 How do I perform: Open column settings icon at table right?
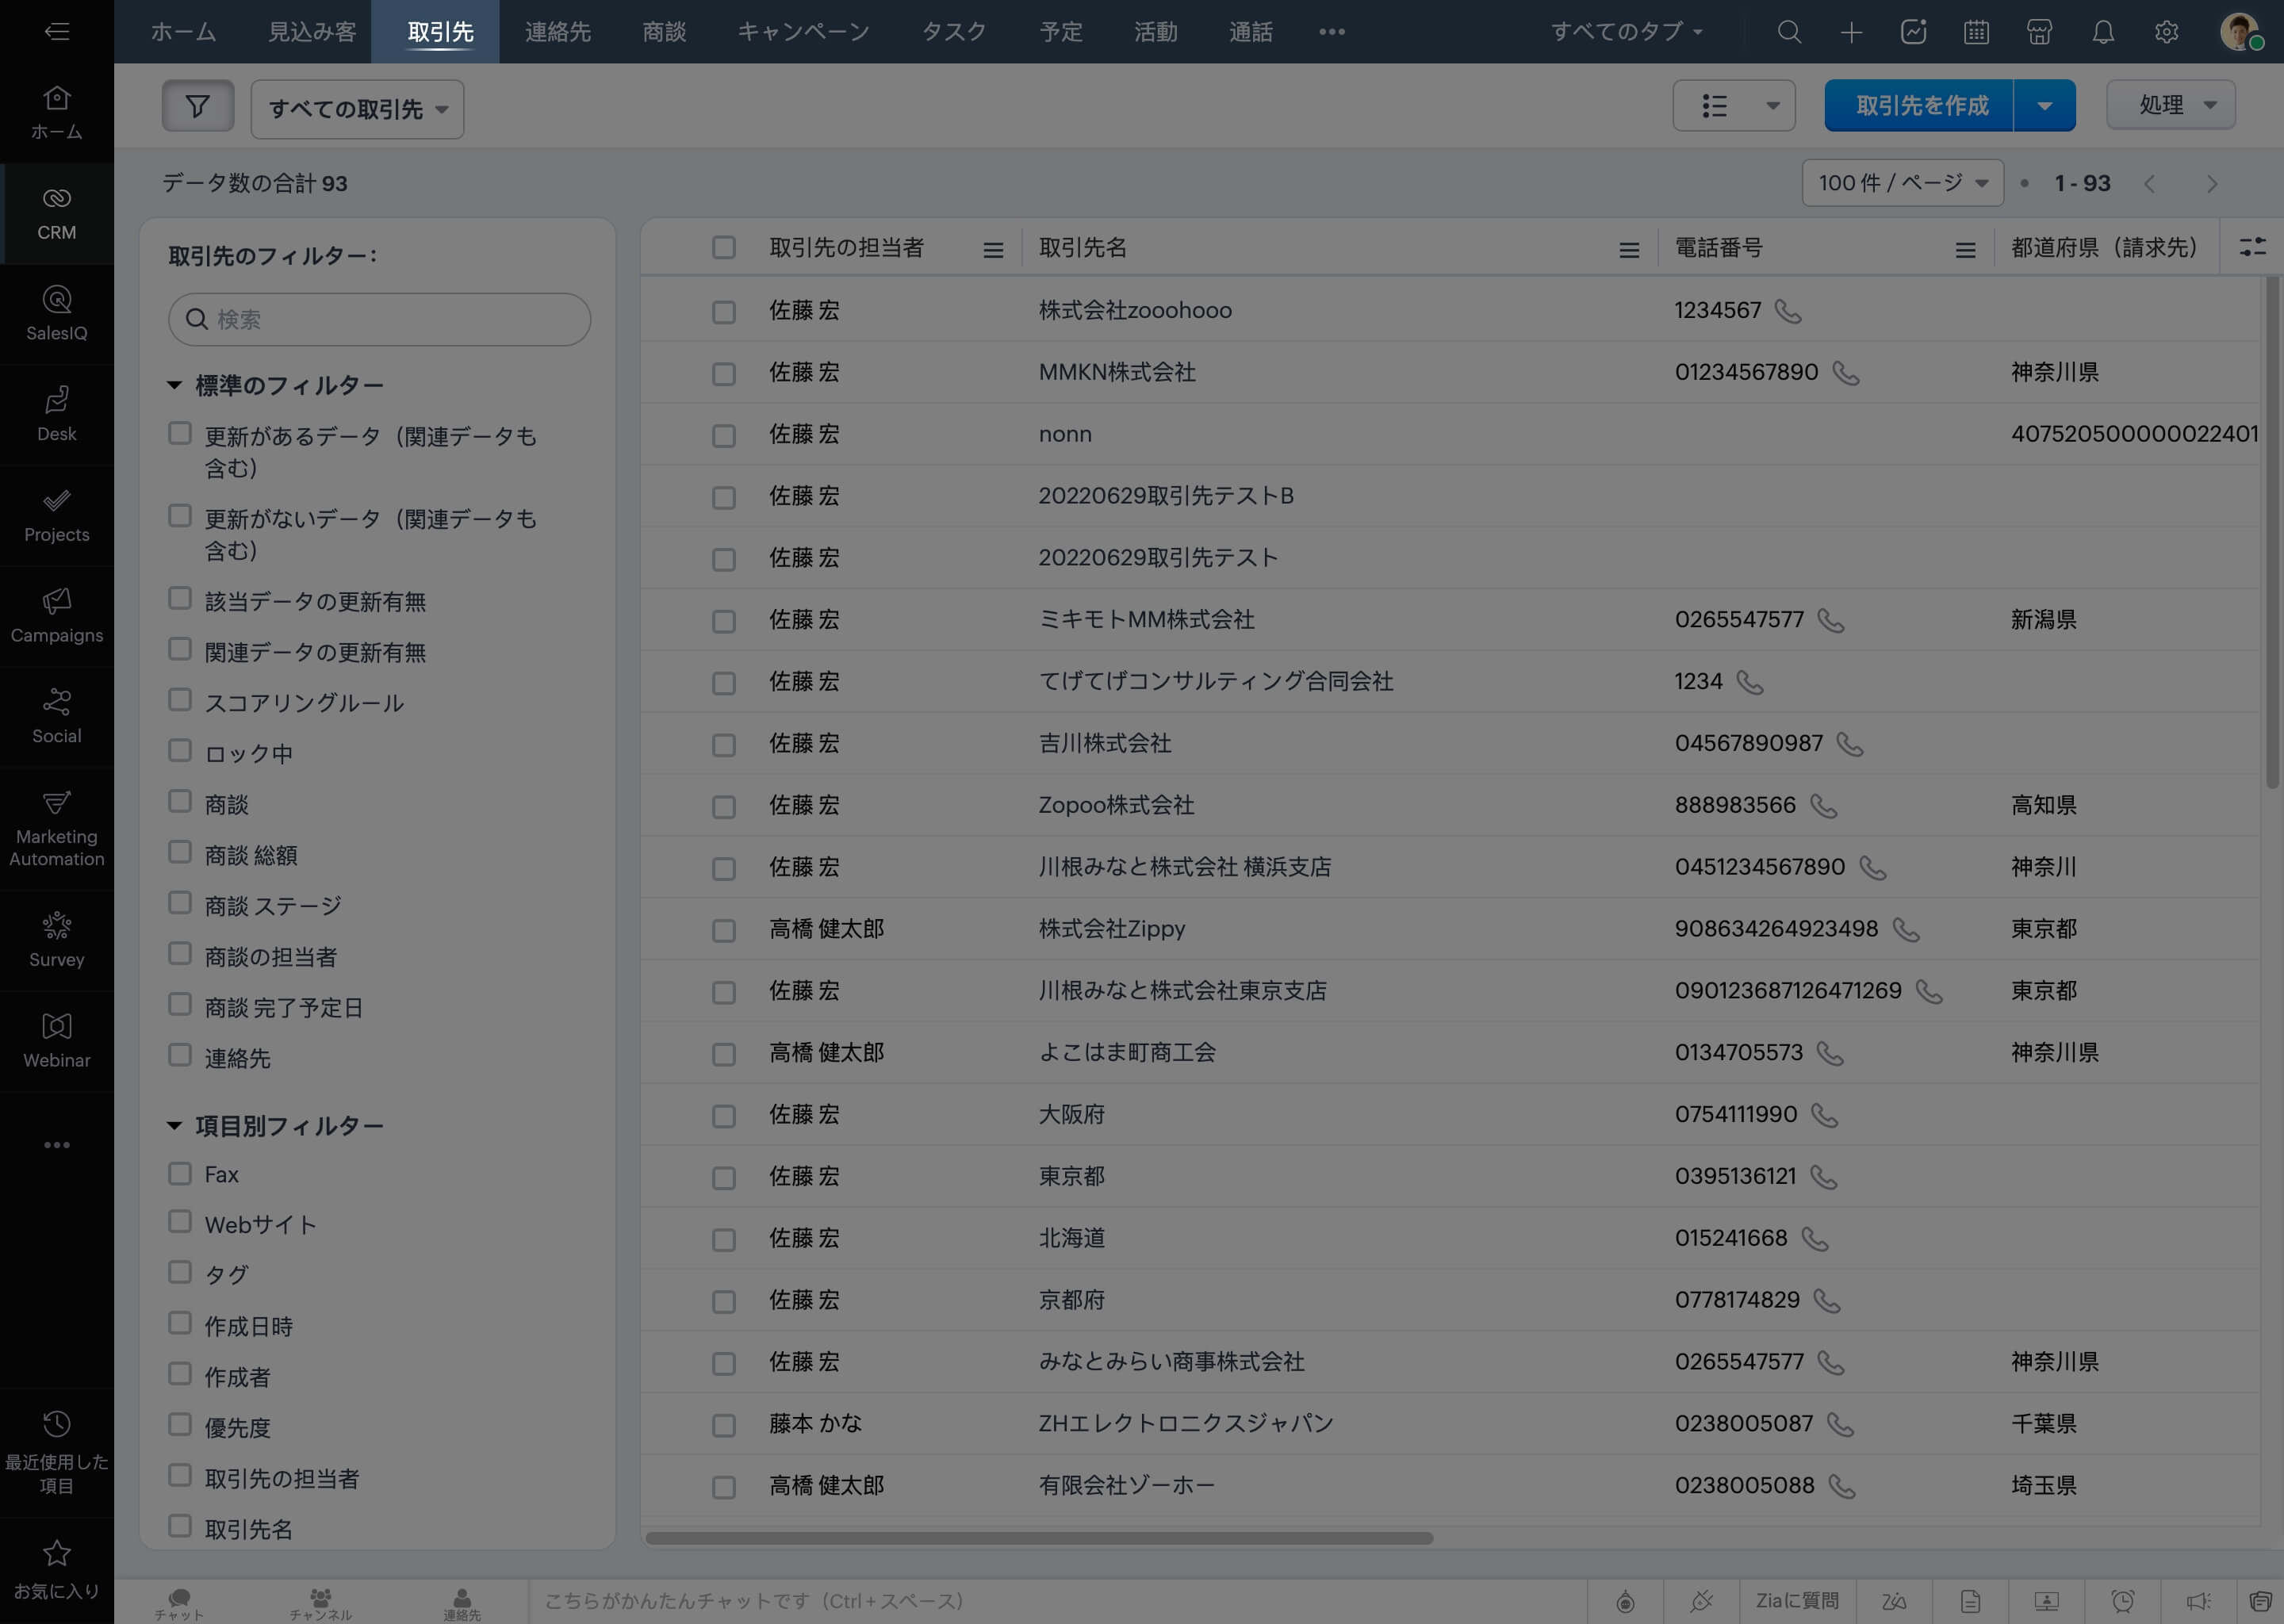2252,247
